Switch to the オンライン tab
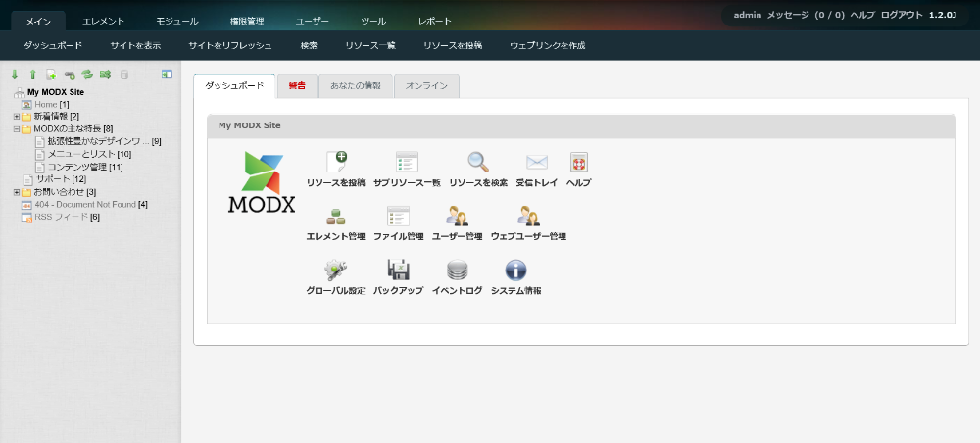The height and width of the screenshot is (443, 980). pyautogui.click(x=426, y=86)
